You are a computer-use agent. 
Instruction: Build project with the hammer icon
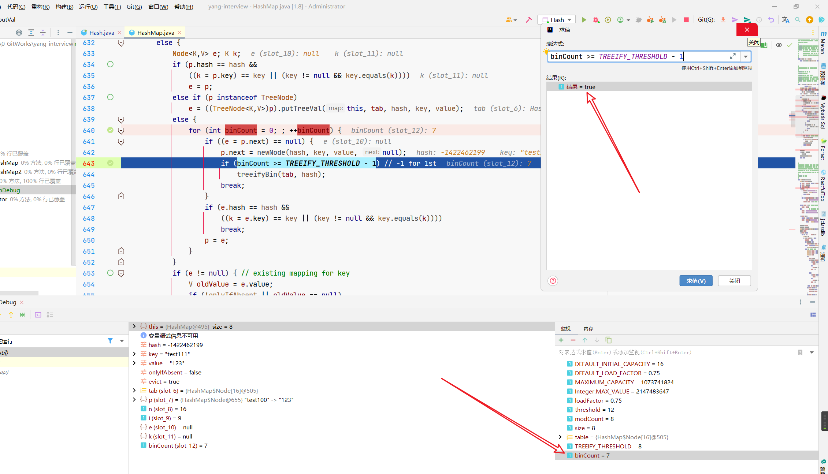(529, 20)
